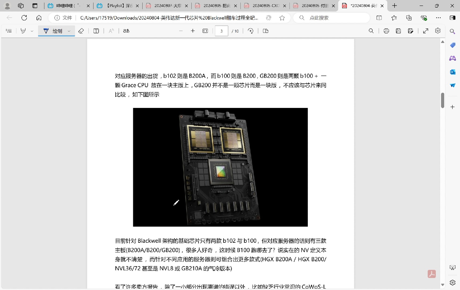
Task: Toggle the Draw (绘制) tool
Action: pyautogui.click(x=53, y=31)
